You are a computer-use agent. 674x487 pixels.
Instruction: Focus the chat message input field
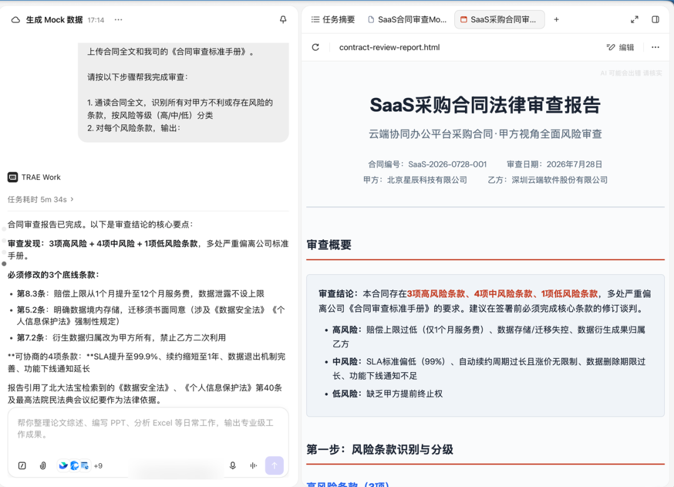click(x=148, y=429)
